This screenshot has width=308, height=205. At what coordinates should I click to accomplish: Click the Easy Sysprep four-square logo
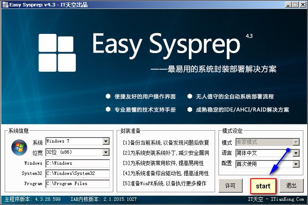[57, 53]
